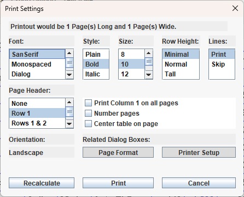The width and height of the screenshot is (244, 197).
Task: Click the Font list scroll down arrow
Action: 69,75
